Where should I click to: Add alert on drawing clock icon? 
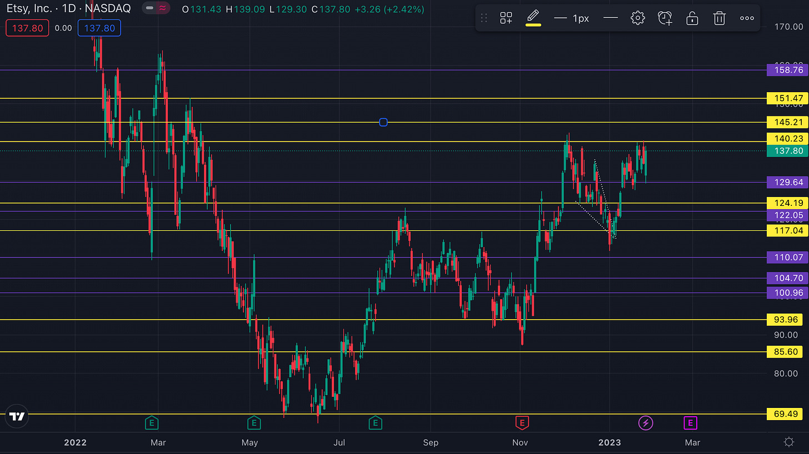point(665,18)
